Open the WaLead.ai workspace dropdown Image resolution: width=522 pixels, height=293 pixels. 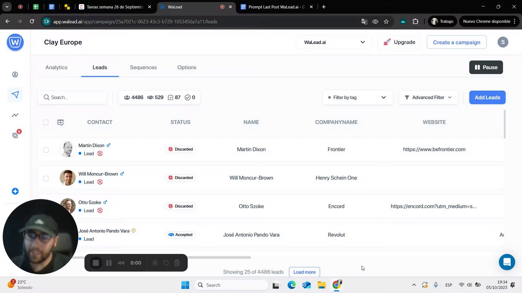334,42
